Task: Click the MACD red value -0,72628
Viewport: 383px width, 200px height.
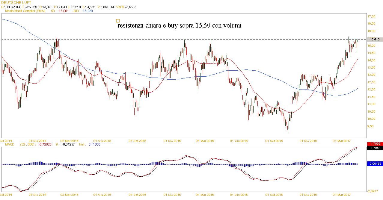Action: 45,144
